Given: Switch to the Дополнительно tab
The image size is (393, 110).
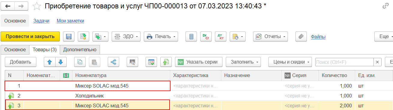Looking at the screenshot, I should (80, 50).
